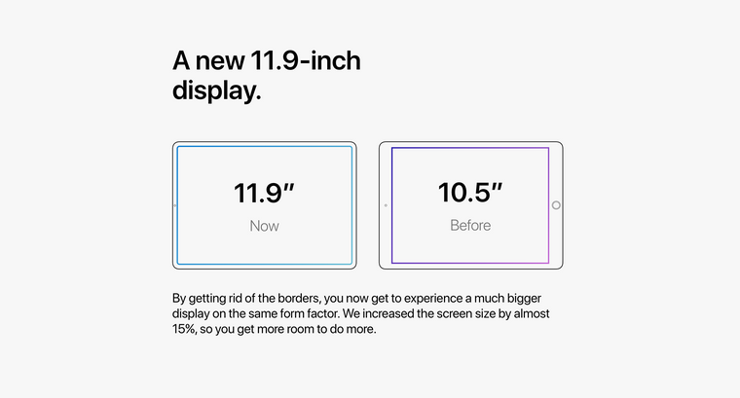Click the home button on the 10.5″ tablet
This screenshot has width=740, height=398.
(556, 205)
